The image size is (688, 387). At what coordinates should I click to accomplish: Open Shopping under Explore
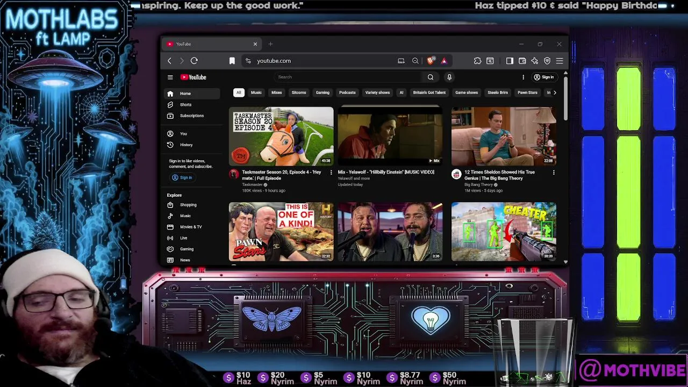point(192,205)
